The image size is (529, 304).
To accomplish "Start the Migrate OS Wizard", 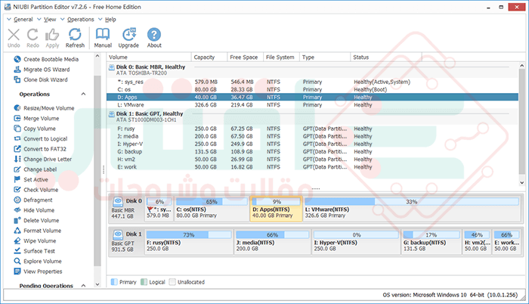I will [42, 70].
